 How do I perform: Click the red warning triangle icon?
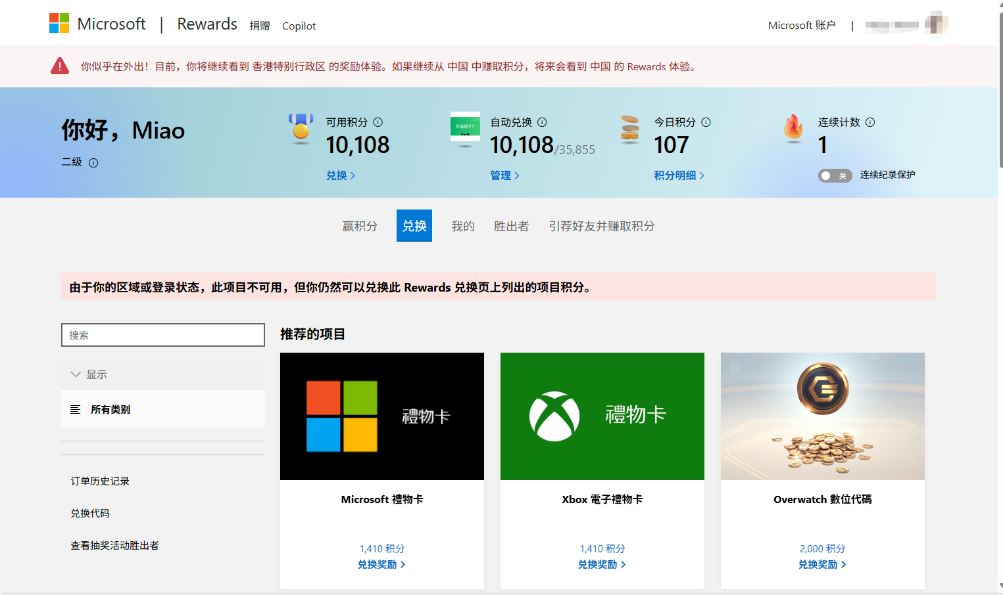[60, 66]
